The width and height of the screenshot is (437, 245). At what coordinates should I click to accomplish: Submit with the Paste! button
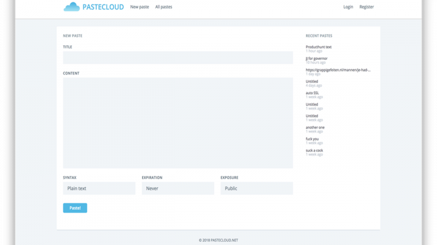coord(75,208)
